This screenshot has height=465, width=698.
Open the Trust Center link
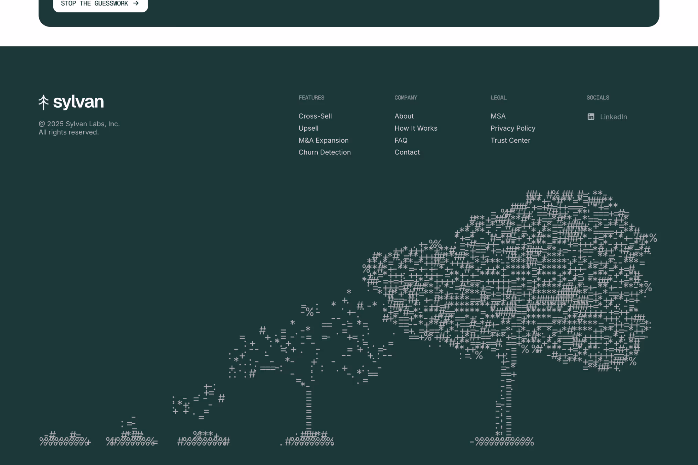(x=510, y=140)
